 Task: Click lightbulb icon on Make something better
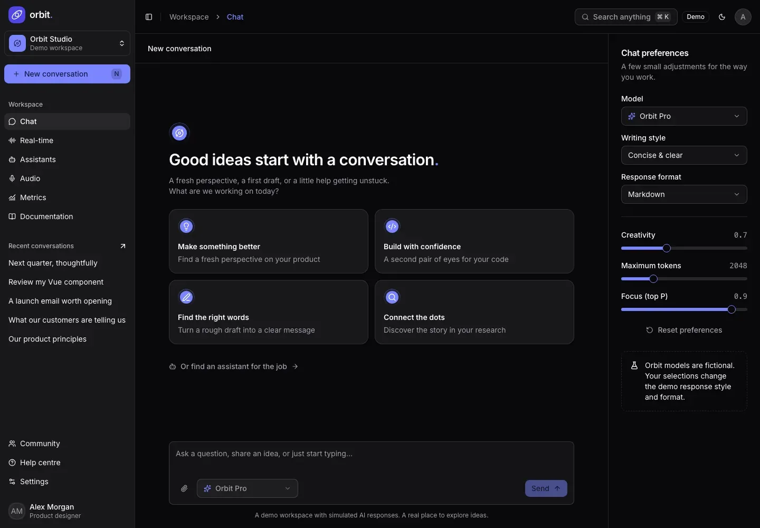pyautogui.click(x=186, y=227)
